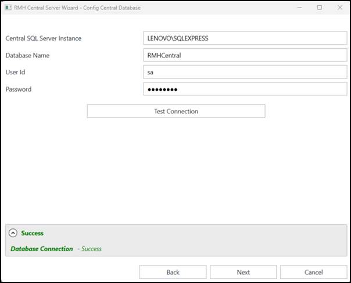Select the User Id input box
The height and width of the screenshot is (283, 351).
[x=245, y=72]
